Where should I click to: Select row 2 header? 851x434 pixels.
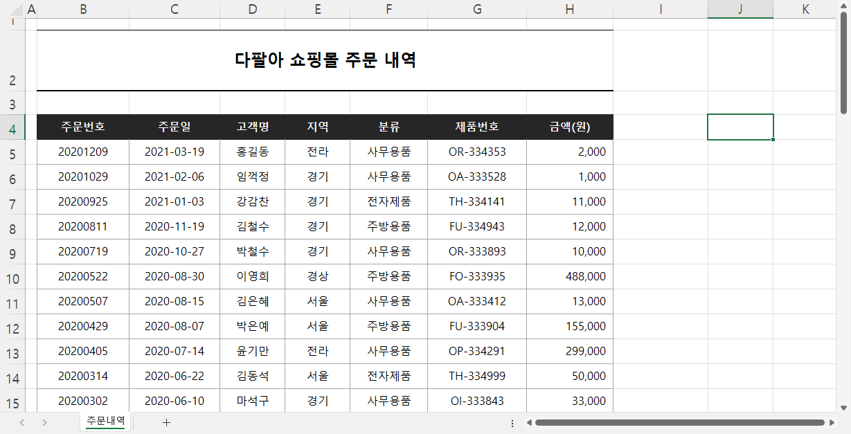(x=12, y=60)
